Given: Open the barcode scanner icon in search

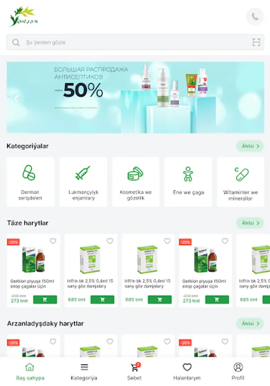Looking at the screenshot, I should click(256, 42).
